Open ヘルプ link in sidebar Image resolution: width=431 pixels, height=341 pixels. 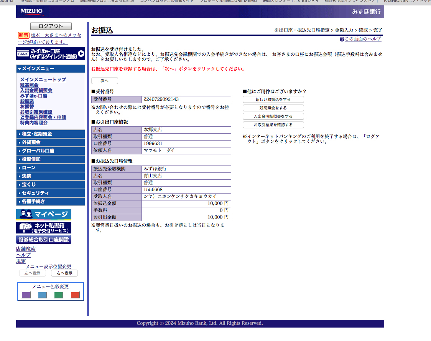[x=23, y=255]
